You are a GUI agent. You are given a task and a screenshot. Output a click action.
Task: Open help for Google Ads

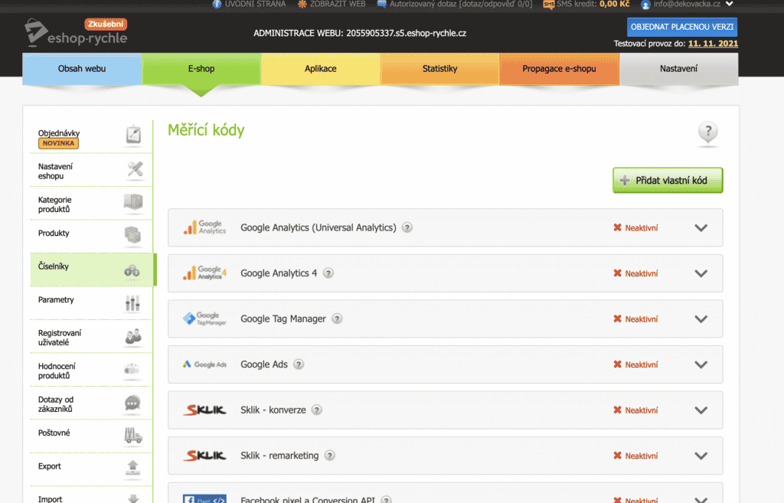pyautogui.click(x=299, y=364)
